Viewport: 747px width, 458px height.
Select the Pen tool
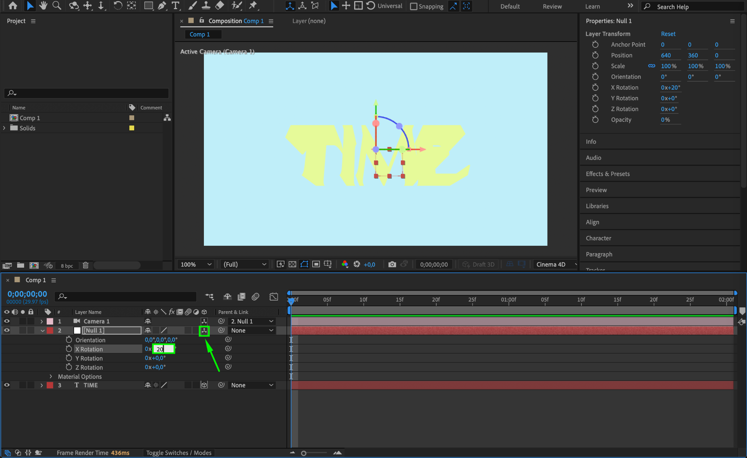(x=162, y=5)
